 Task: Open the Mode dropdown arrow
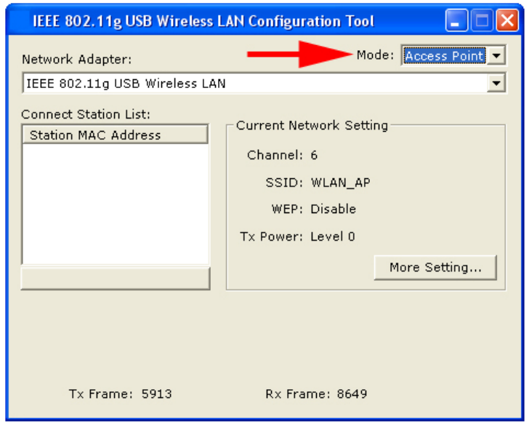pyautogui.click(x=496, y=55)
